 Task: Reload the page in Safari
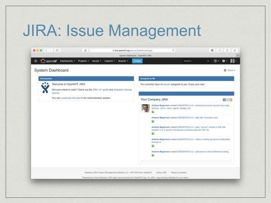pyautogui.click(x=173, y=50)
